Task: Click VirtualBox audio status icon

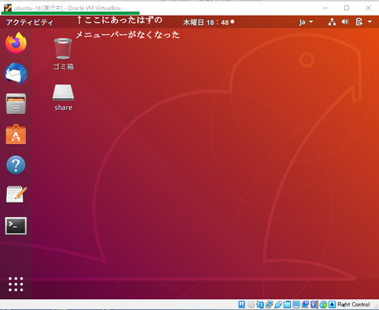Action: tap(260, 304)
